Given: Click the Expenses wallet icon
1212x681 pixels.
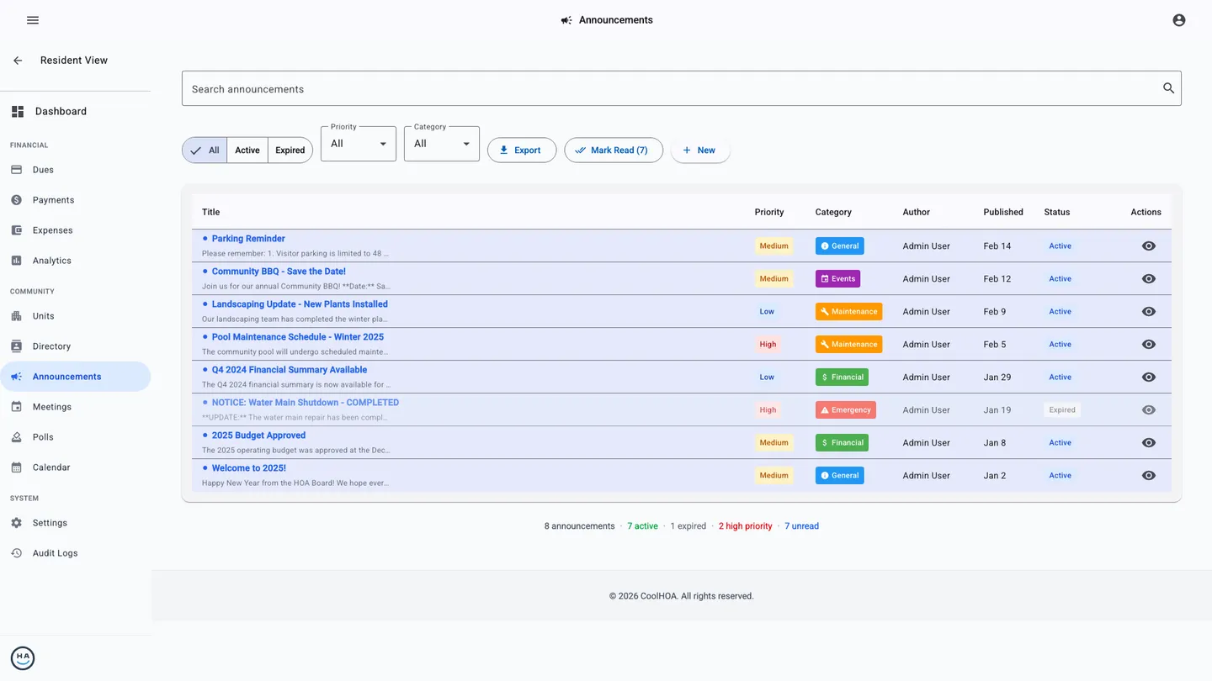Looking at the screenshot, I should click(x=16, y=230).
